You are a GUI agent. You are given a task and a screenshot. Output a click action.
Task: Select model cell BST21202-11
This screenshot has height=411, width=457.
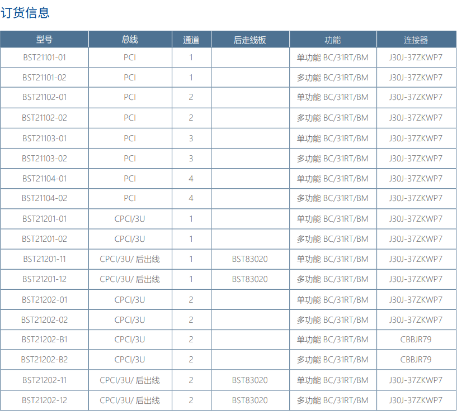point(44,380)
